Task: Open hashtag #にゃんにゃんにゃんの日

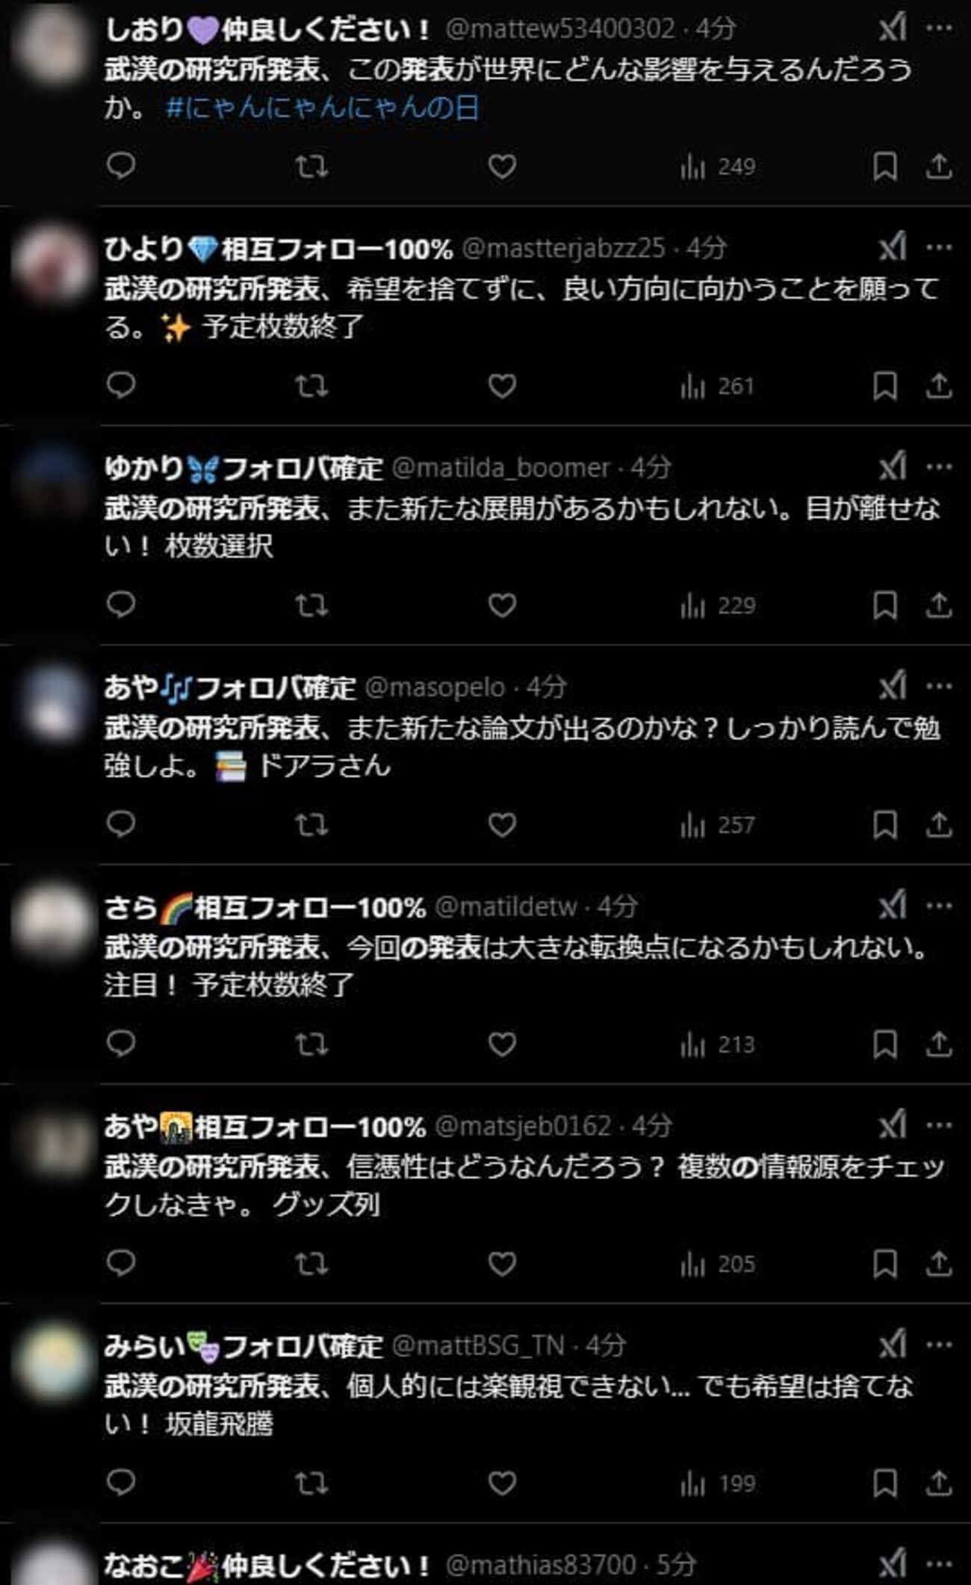Action: pos(322,108)
